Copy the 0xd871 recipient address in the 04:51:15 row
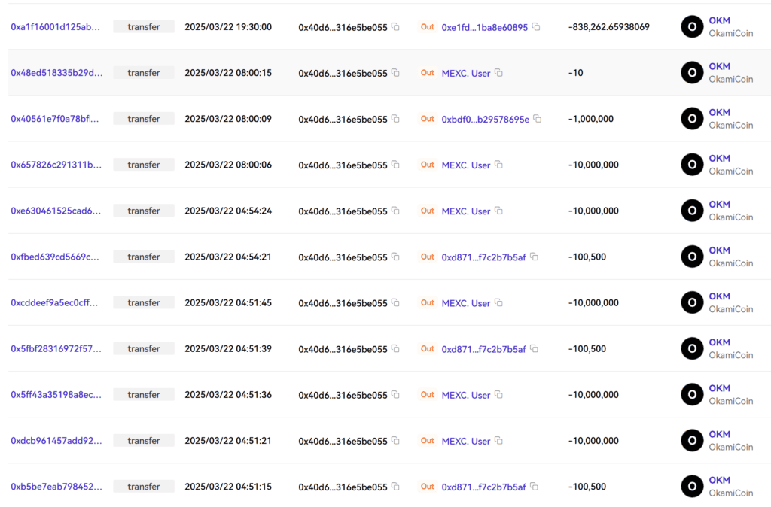This screenshot has height=507, width=771. coord(534,487)
